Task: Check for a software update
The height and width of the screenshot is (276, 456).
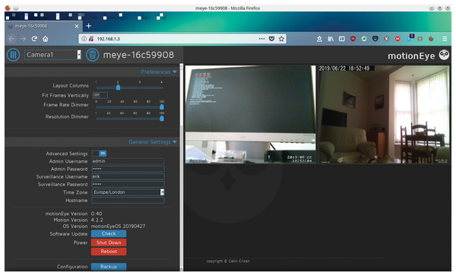Action: pos(109,233)
